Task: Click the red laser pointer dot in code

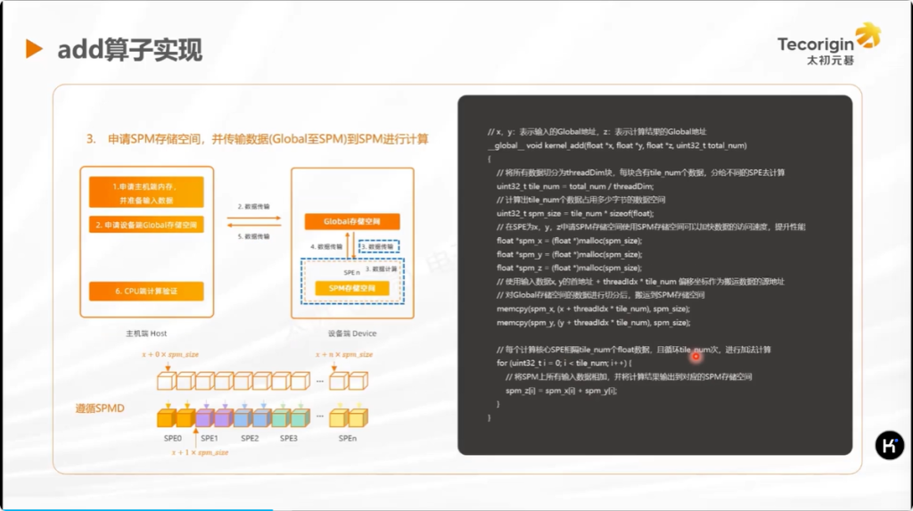Action: click(x=695, y=356)
